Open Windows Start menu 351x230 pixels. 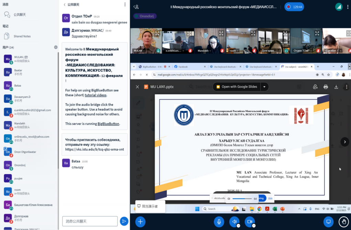pyautogui.click(x=197, y=209)
